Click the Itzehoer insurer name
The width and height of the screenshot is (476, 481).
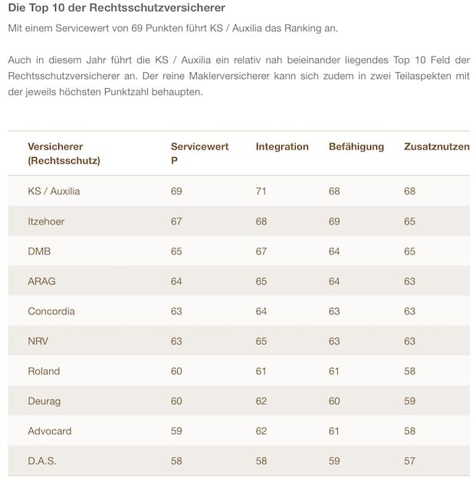46,221
